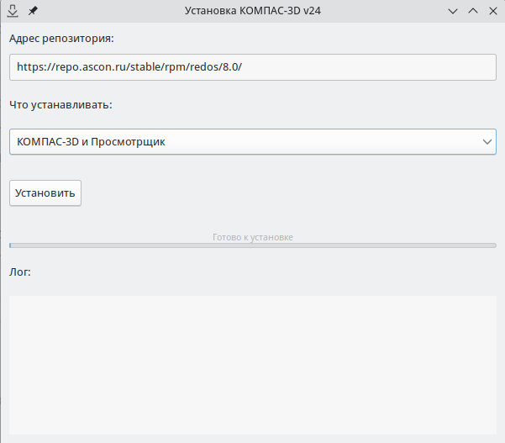Screen dimensions: 505x443
Task: Click the Лог label
Action: point(20,272)
